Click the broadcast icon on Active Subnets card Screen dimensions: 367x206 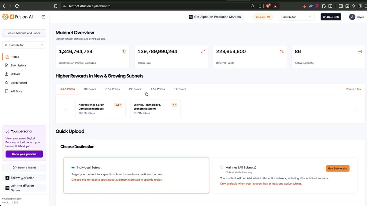tap(360, 52)
